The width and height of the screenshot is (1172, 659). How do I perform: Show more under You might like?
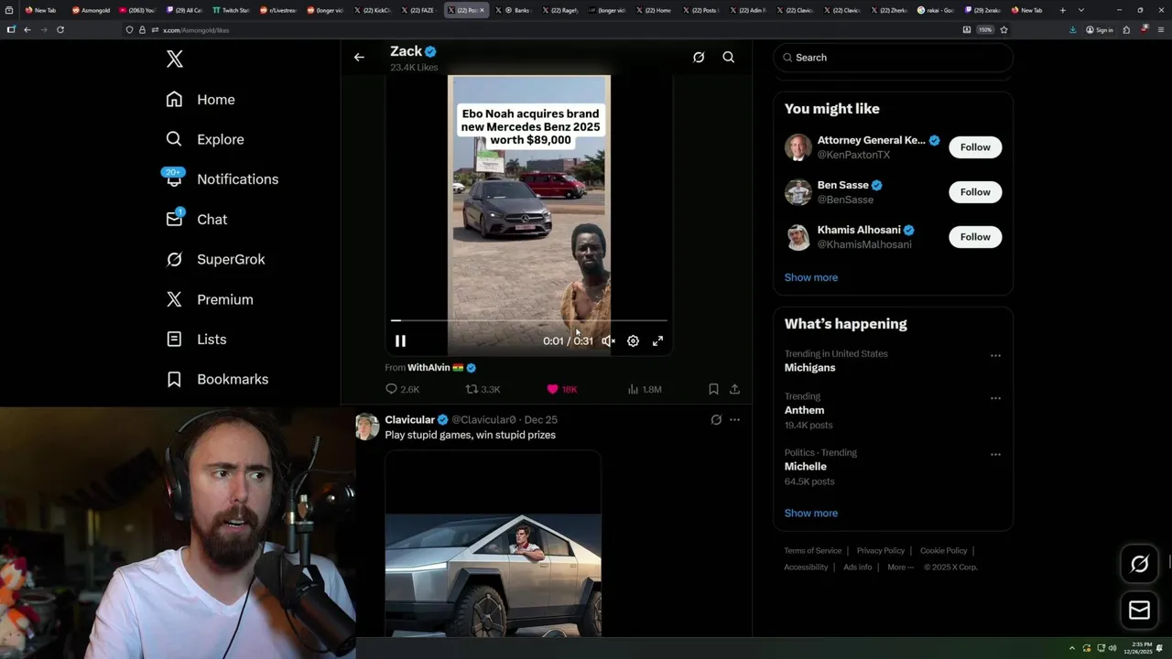[810, 277]
